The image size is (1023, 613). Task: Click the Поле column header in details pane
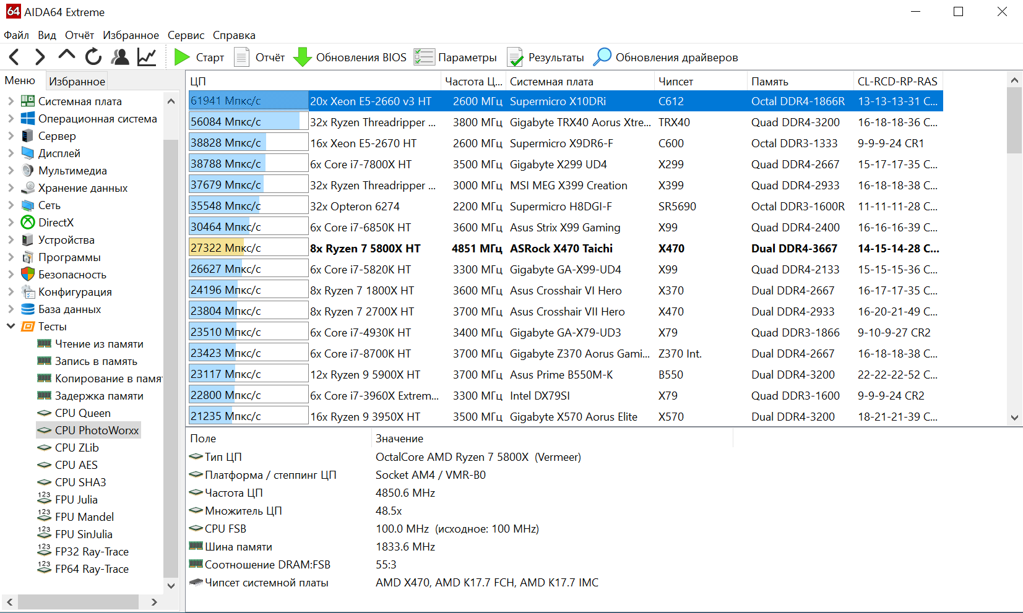[x=278, y=439]
